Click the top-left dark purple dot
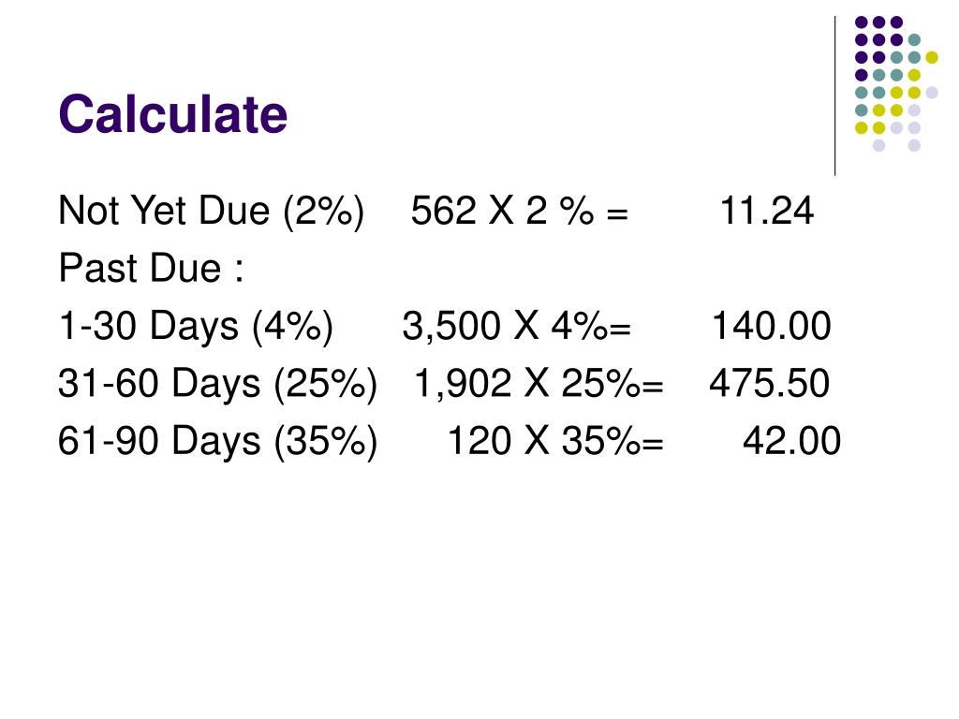Screen dimensions: 959x719 [x=862, y=22]
